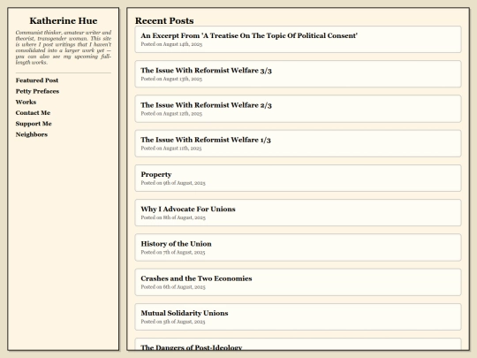
Task: Click the 'Posted on 9th of August' date
Action: [173, 183]
